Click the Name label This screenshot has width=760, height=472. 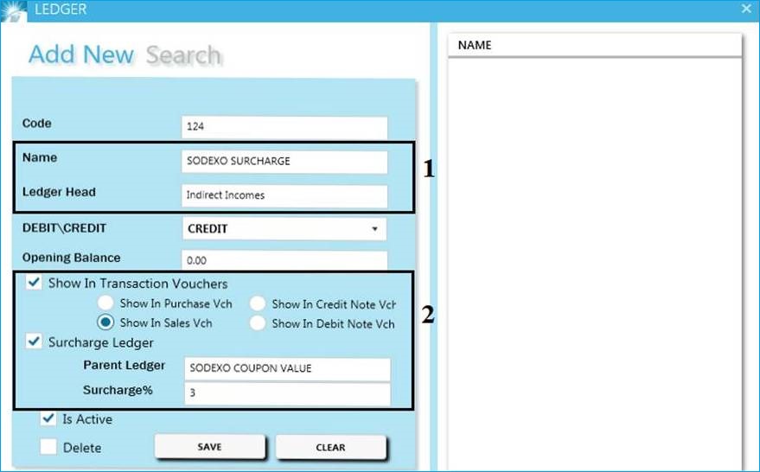40,157
